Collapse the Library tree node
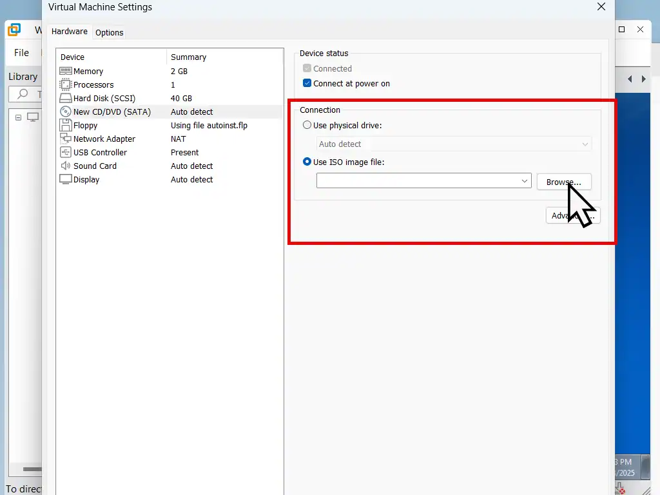This screenshot has width=660, height=495. coord(18,117)
